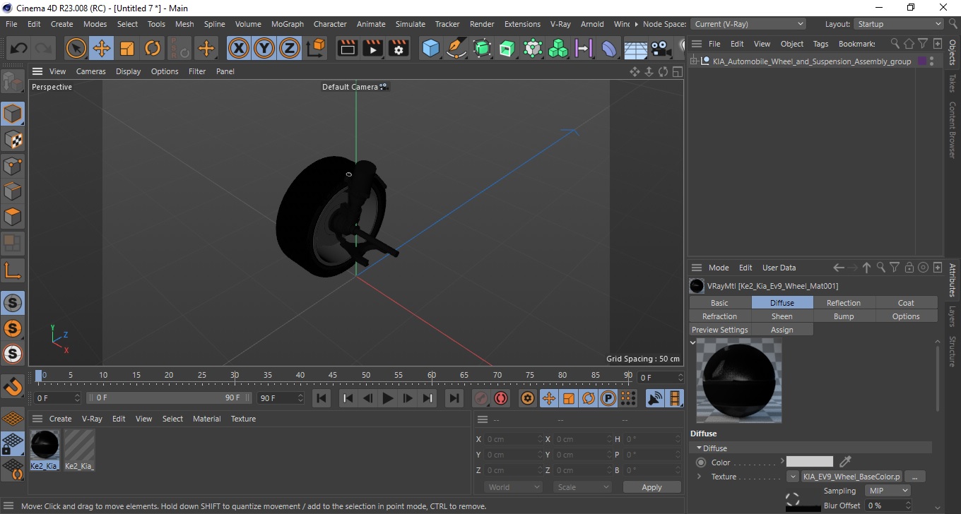Open the Simulate menu
This screenshot has width=961, height=514.
tap(411, 24)
